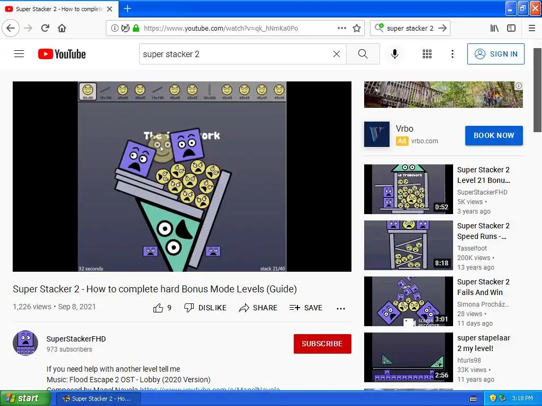Open the Vrbo ad banner image
542x406 pixels.
(443, 95)
